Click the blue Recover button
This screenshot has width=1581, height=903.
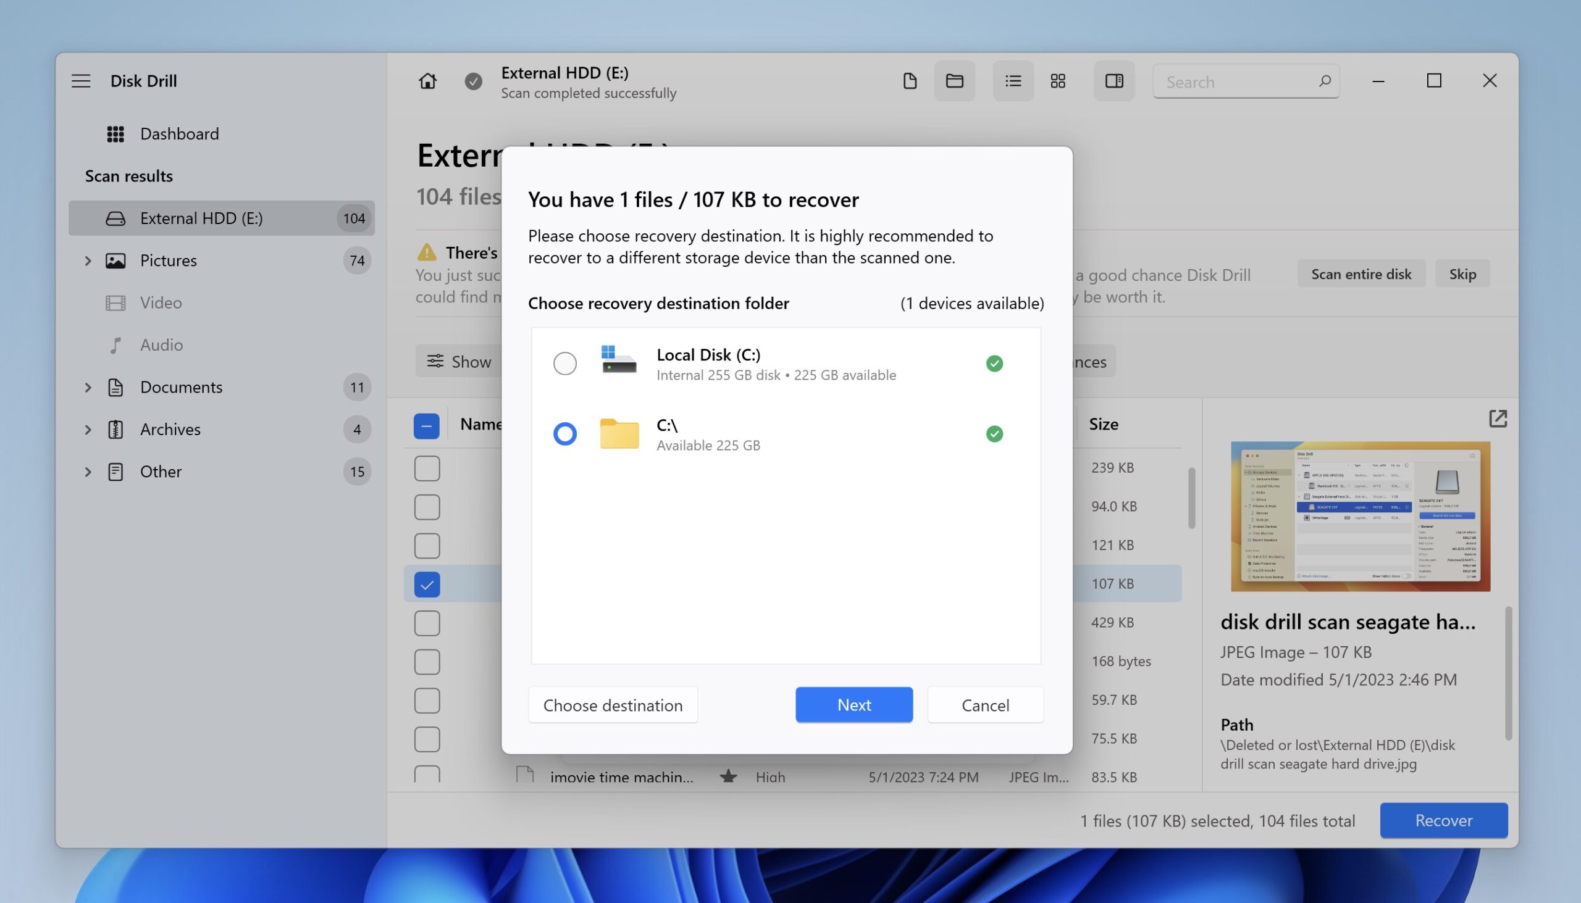click(1444, 820)
